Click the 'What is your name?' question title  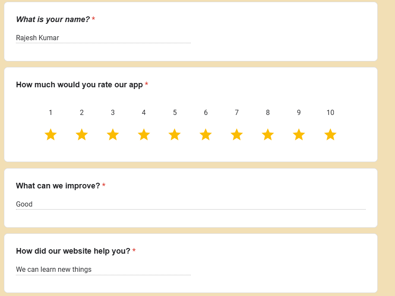pos(53,19)
